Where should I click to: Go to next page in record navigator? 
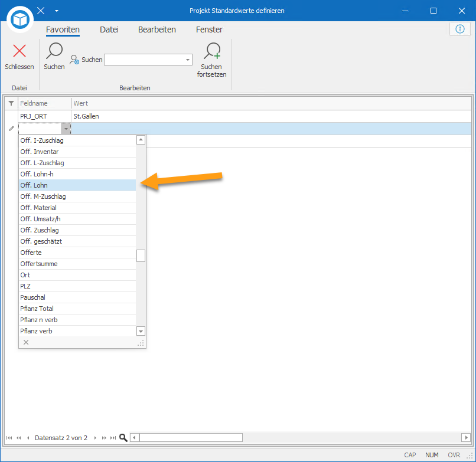104,438
